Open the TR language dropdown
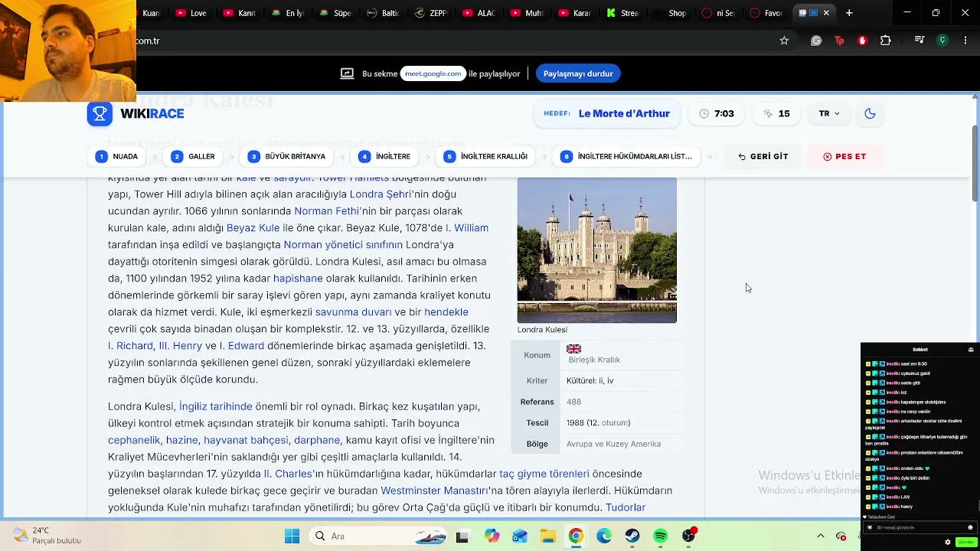 coord(829,113)
